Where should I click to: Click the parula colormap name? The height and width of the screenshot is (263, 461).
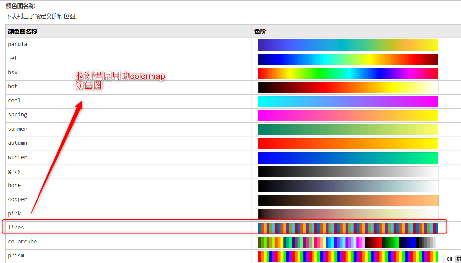pos(18,44)
